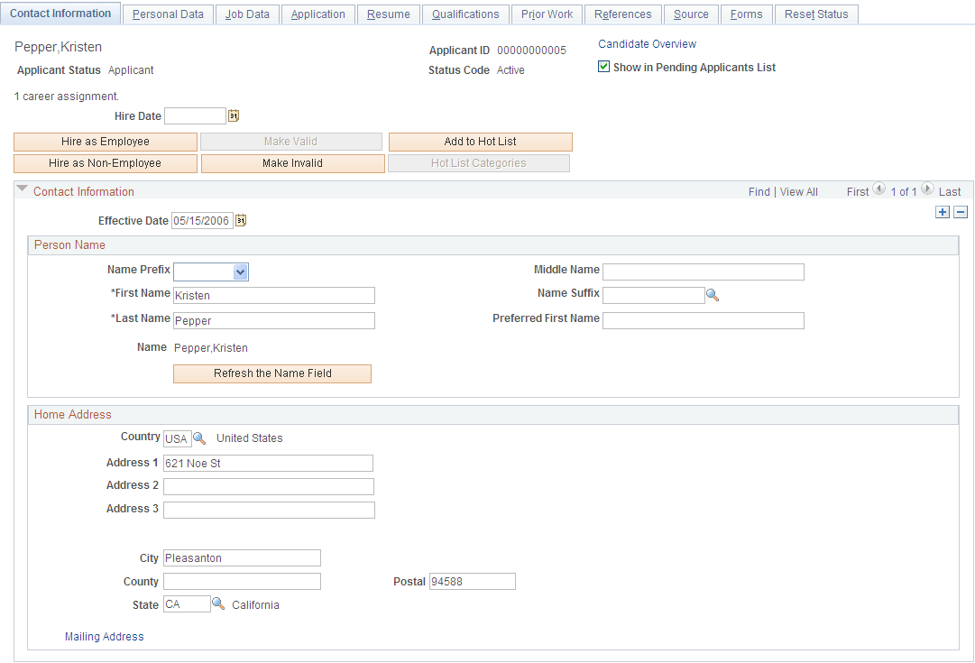Click the County field
This screenshot has height=663, width=975.
[242, 582]
